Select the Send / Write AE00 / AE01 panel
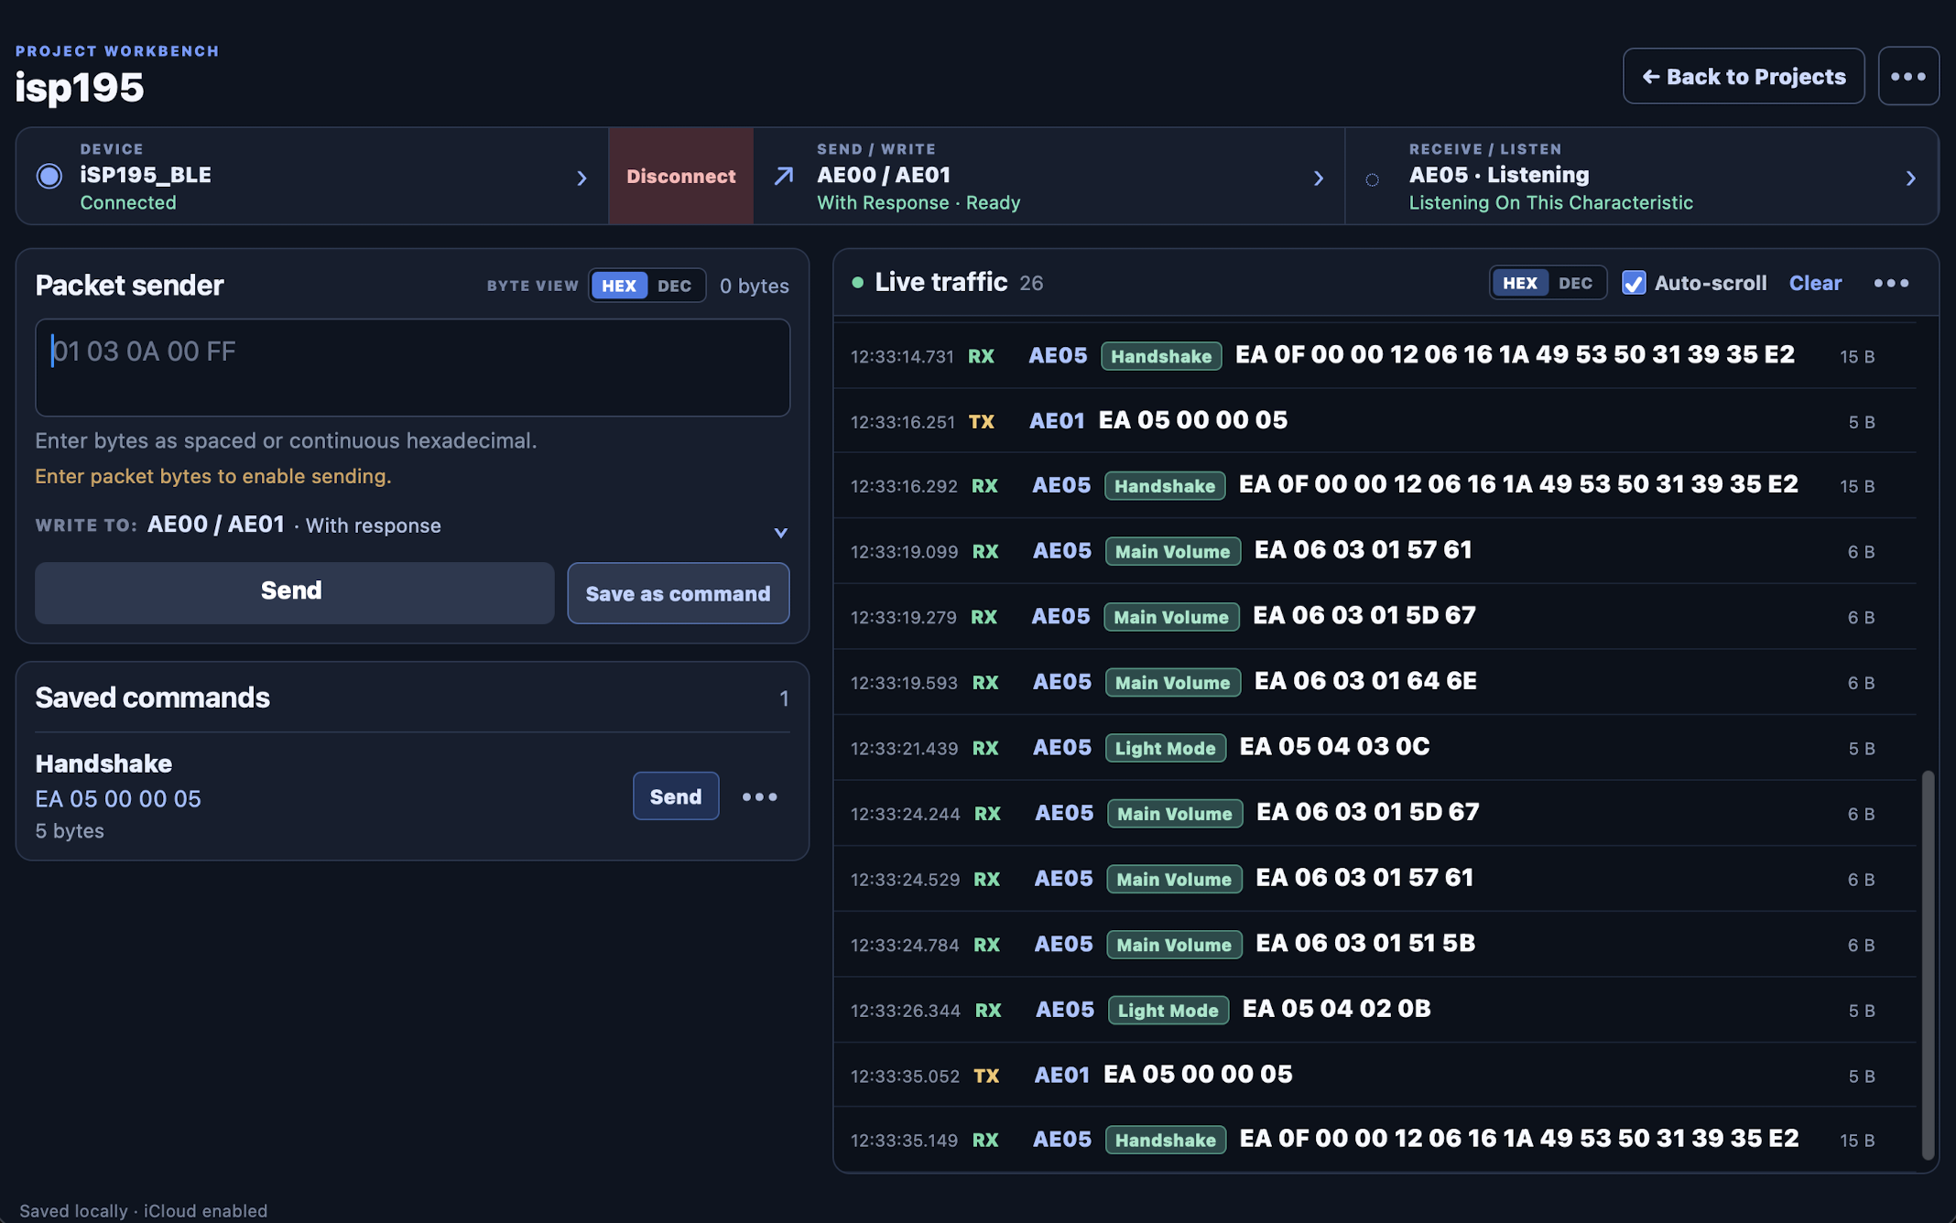This screenshot has width=1956, height=1223. 1049,176
